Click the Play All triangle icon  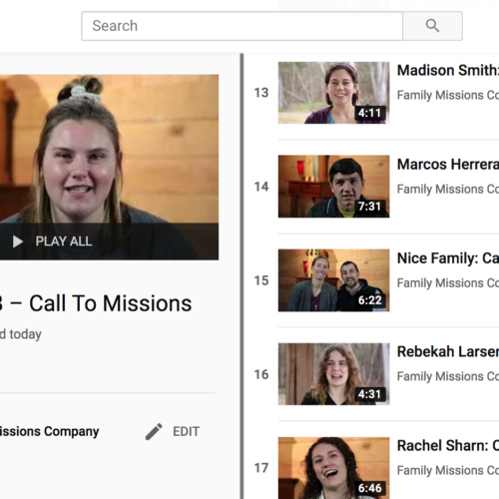pos(17,242)
